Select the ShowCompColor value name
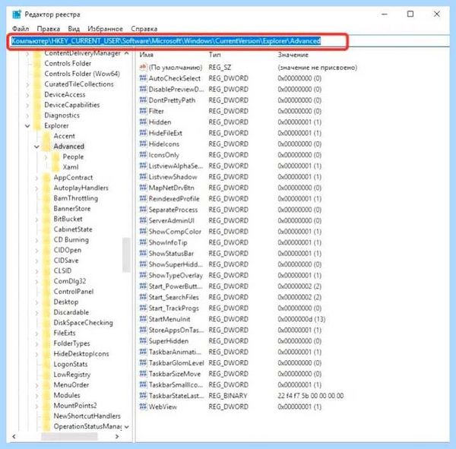The height and width of the screenshot is (449, 456). (175, 232)
